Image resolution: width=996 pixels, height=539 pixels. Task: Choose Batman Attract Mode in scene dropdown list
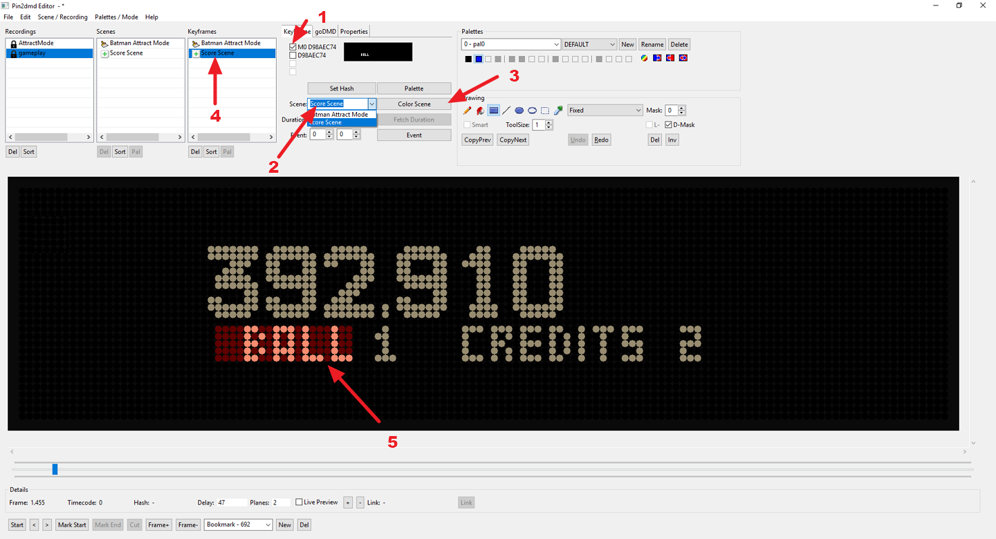(x=342, y=115)
